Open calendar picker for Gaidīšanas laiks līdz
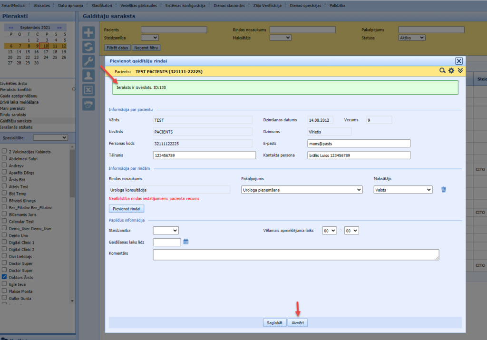Viewport: 487px width, 340px height. pos(186,242)
